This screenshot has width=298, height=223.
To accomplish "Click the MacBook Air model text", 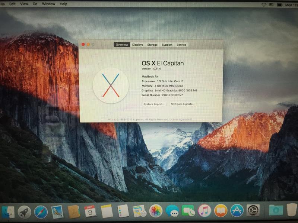I will [150, 77].
